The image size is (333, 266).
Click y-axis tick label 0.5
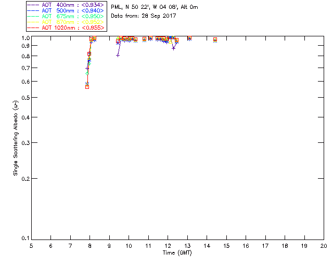[25, 98]
